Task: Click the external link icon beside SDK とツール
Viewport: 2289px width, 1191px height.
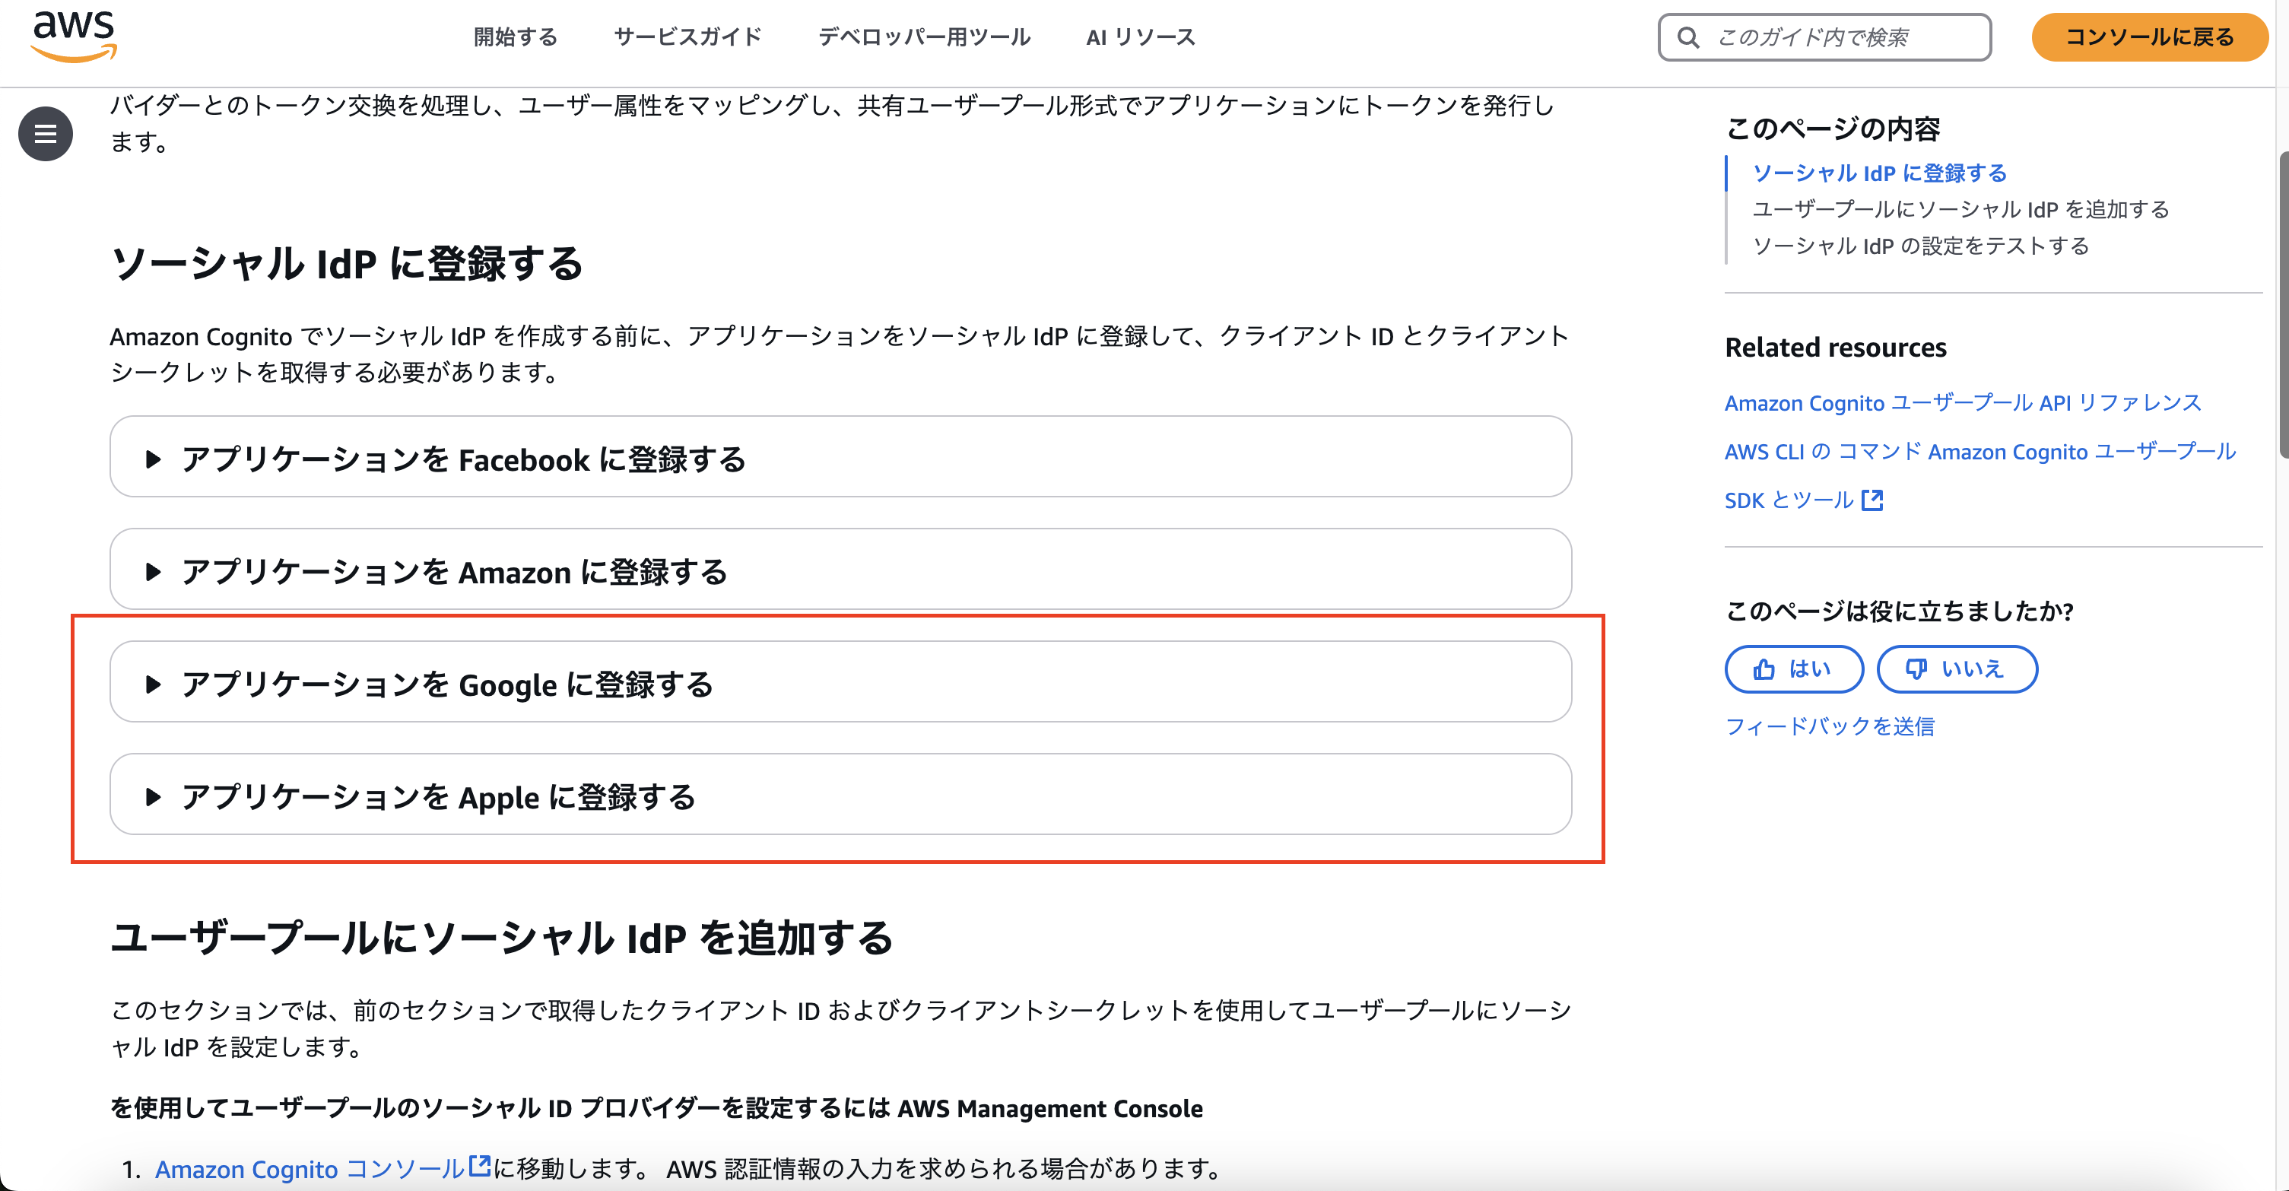Action: coord(1873,500)
